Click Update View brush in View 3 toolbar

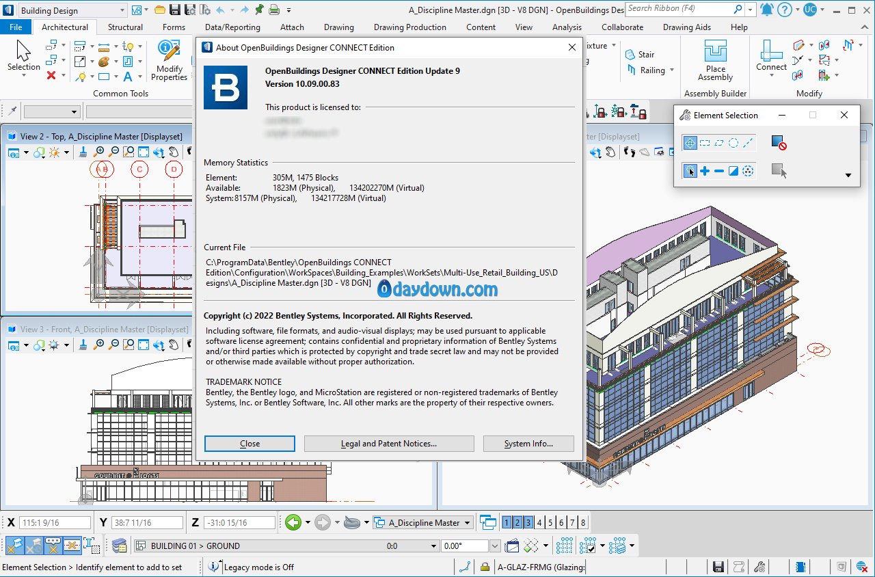point(83,345)
